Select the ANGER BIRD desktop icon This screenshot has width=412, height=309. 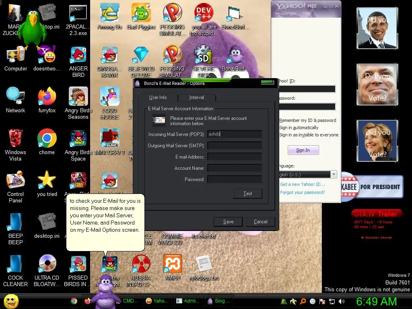[x=78, y=62]
